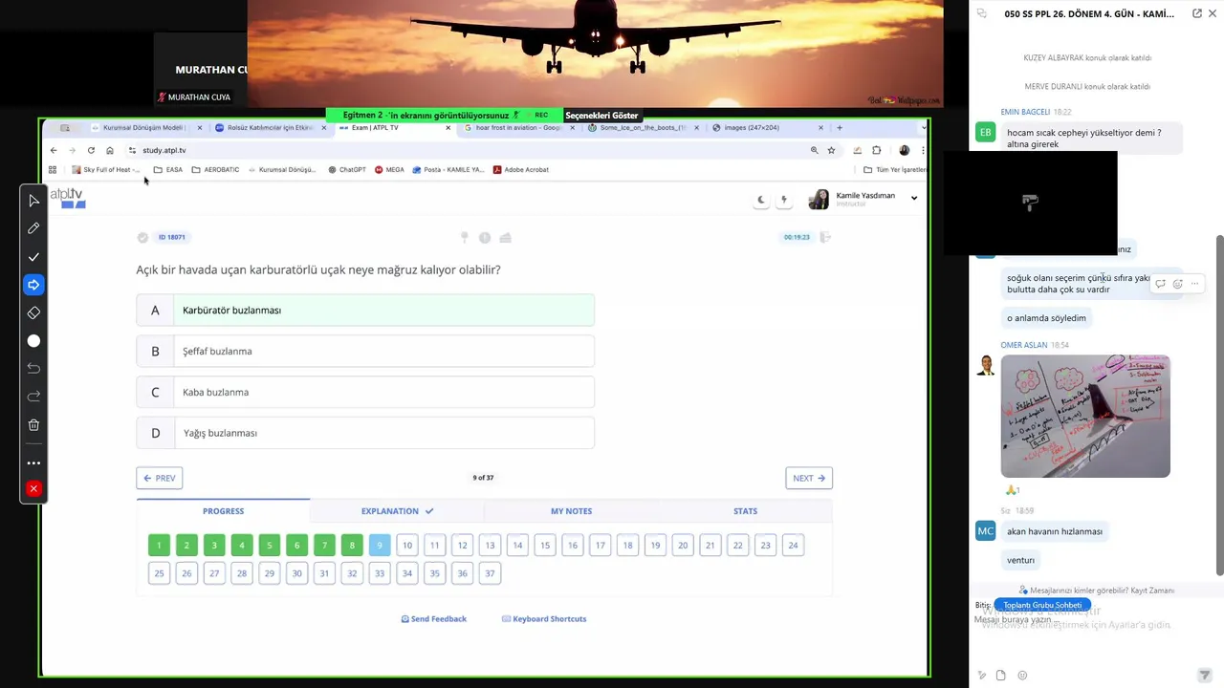
Task: Select answer B Şeffaf buzlanma
Action: click(x=365, y=351)
